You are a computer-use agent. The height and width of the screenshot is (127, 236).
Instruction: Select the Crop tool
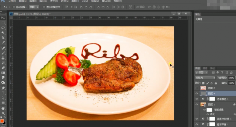coord(3,38)
